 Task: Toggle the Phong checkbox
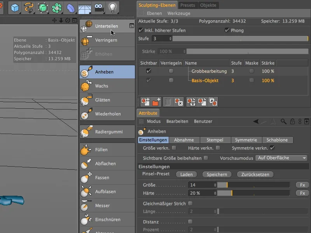(227, 30)
